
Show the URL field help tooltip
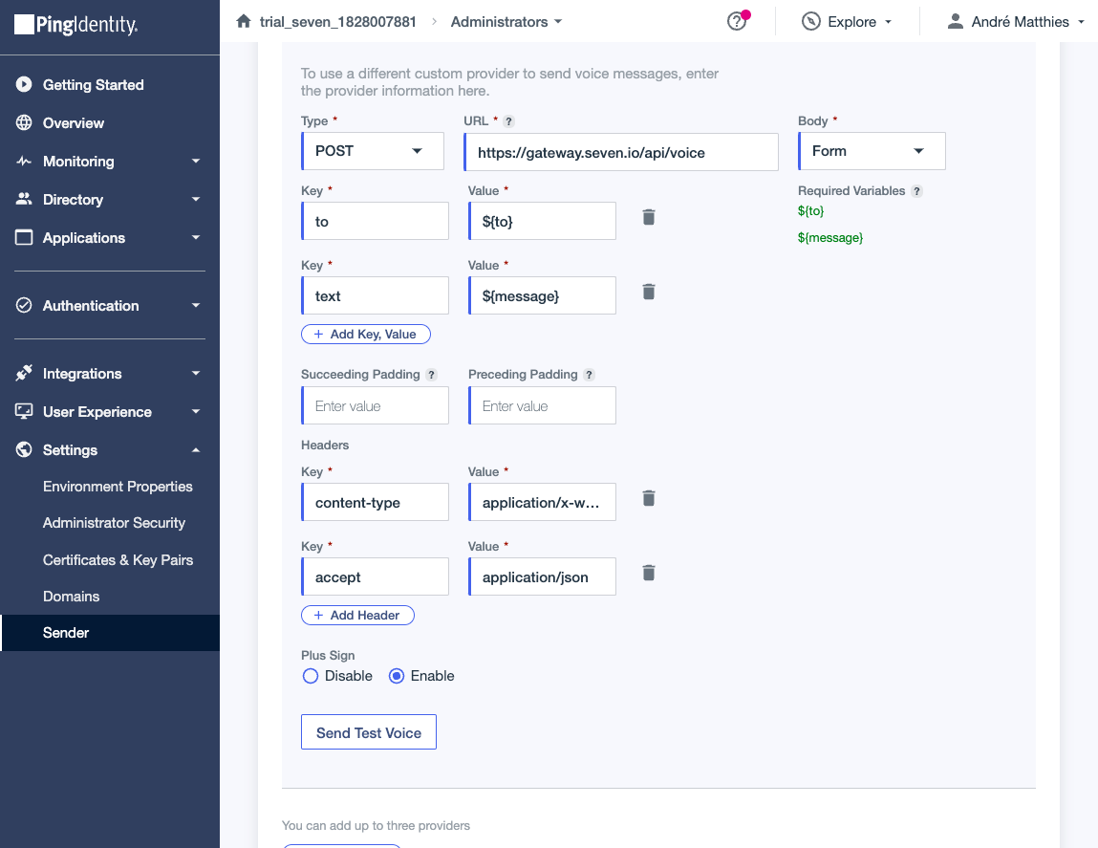click(509, 121)
